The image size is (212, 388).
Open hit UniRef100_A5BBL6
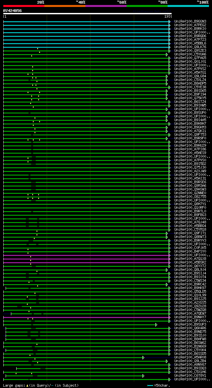(190, 43)
